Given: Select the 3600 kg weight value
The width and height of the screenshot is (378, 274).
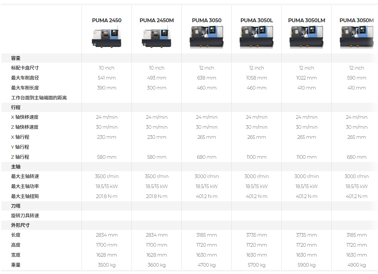Looking at the screenshot, I should 157,265.
